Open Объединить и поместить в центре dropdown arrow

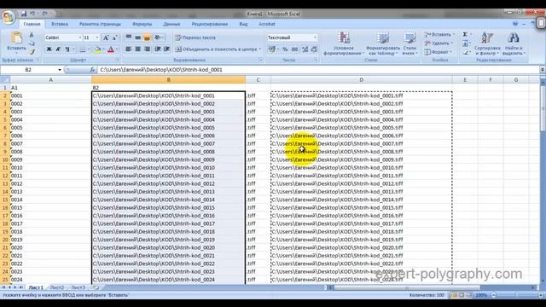[x=260, y=49]
